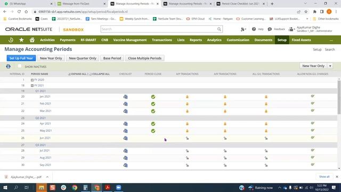Click Jan 2021 period close green check
This screenshot has height=192, width=341.
click(153, 97)
